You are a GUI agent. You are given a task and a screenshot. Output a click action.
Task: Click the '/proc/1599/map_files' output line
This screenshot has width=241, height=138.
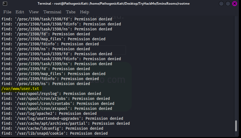[53, 74]
